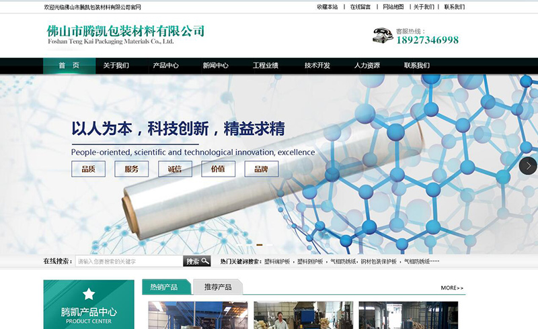Switch to the 热销产品 tab
The height and width of the screenshot is (329, 538).
click(166, 287)
